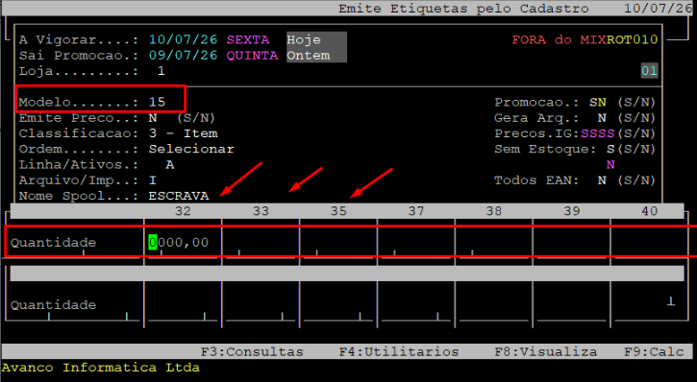Click the Sai Promocao date 09/07/26
This screenshot has width=697, height=382.
(x=183, y=56)
